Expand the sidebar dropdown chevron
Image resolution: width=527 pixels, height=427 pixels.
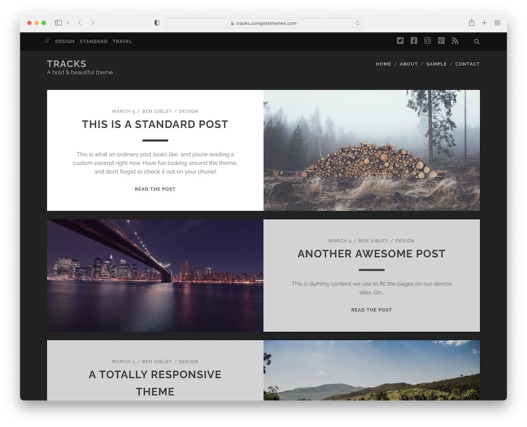coord(67,23)
